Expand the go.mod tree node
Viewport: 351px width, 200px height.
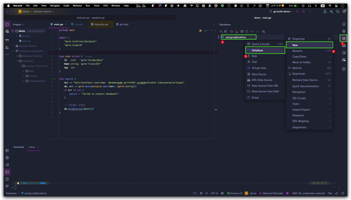[17, 36]
